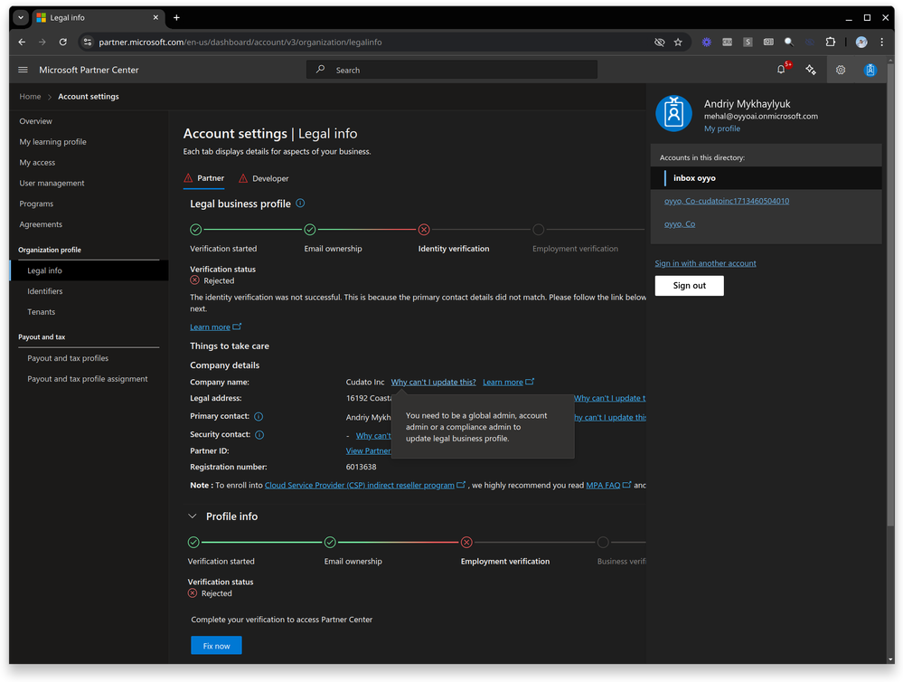The image size is (903, 682).
Task: Select the inbox oyyo account
Action: click(x=766, y=178)
